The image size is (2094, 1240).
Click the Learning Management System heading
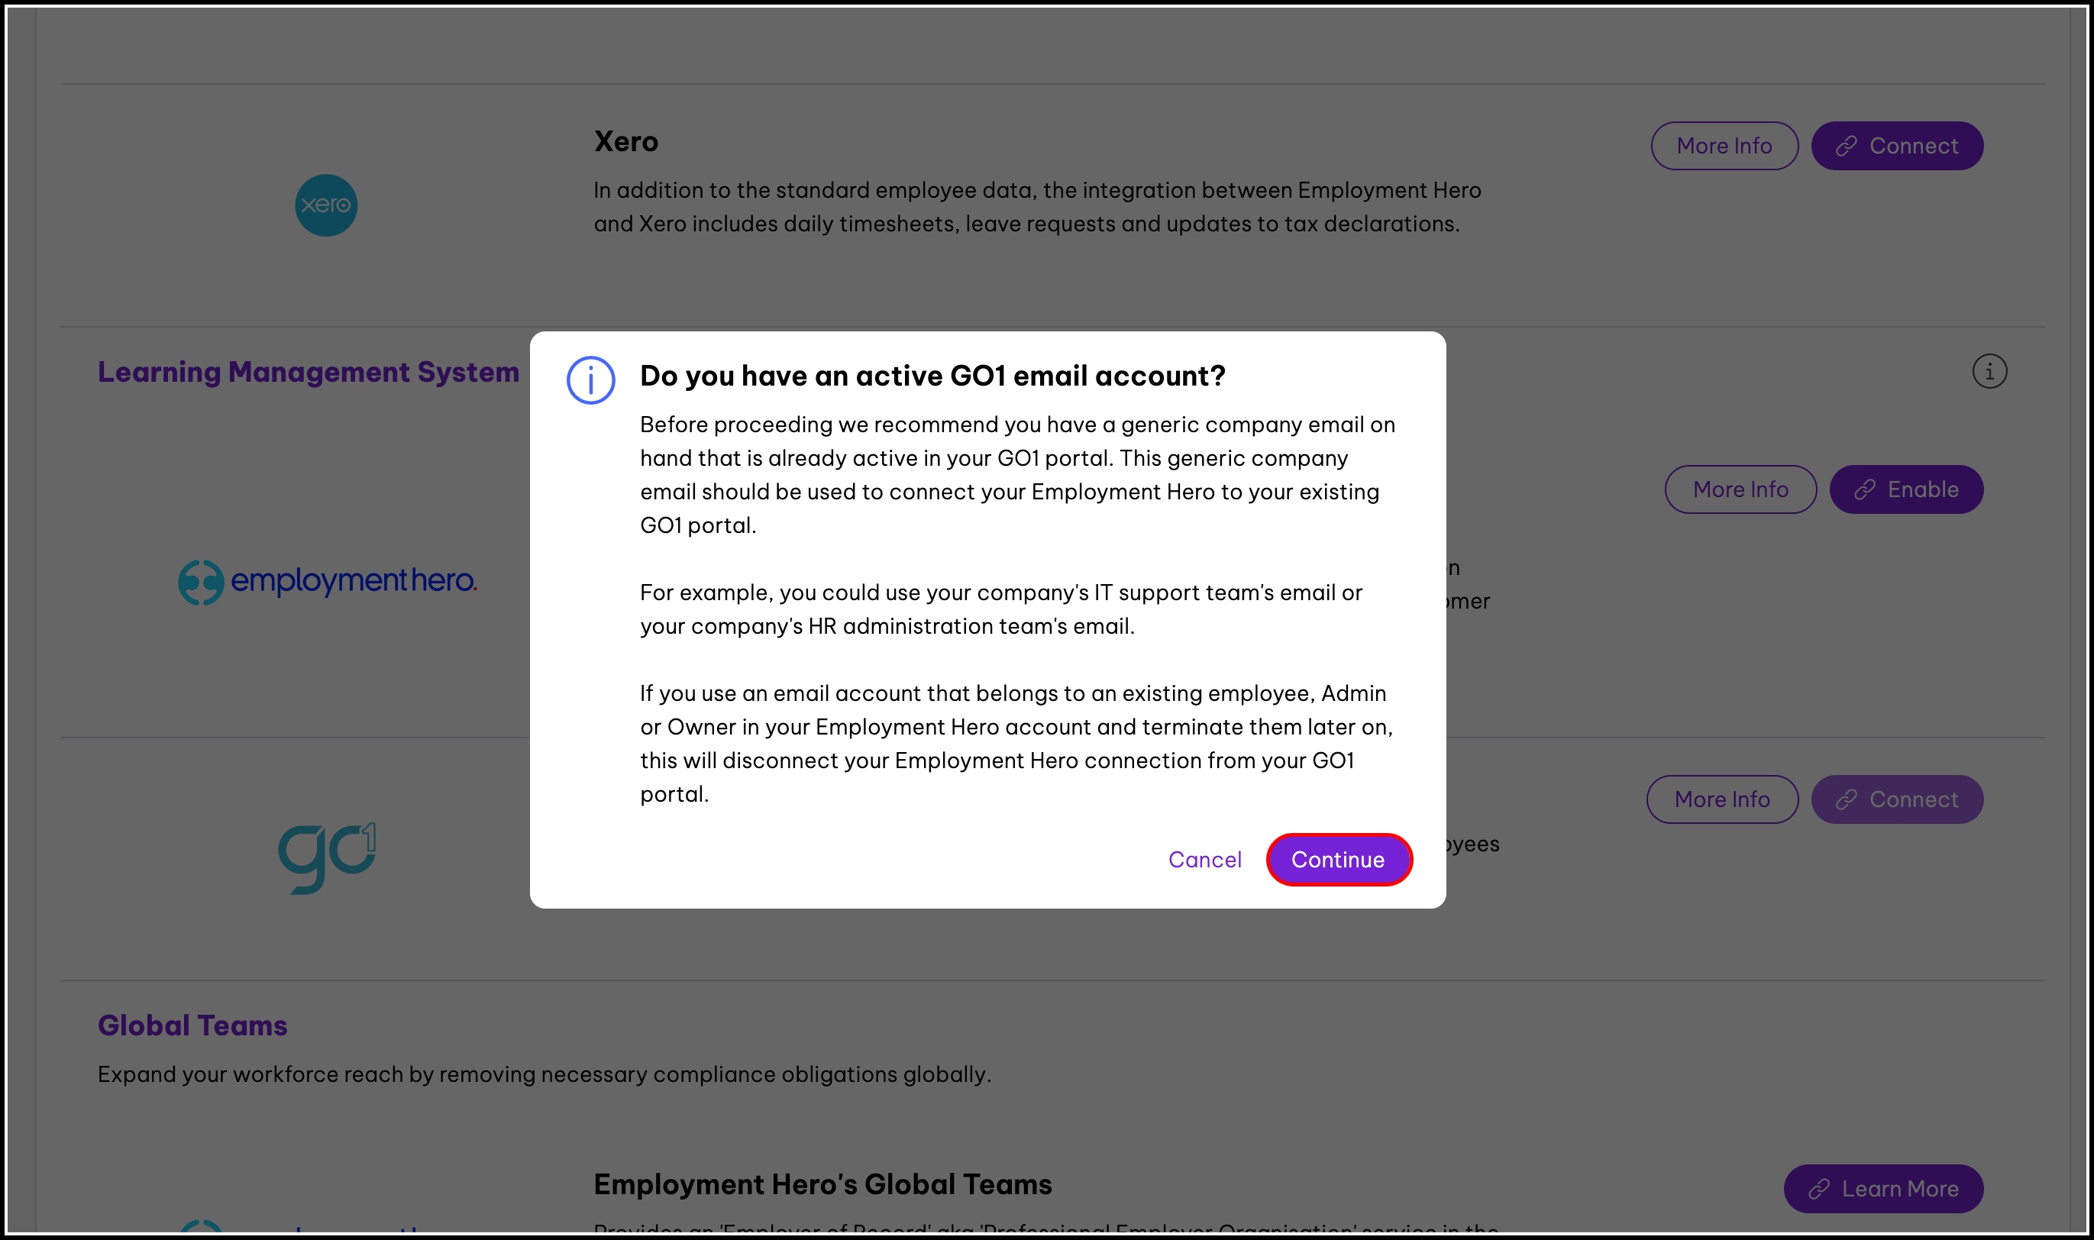coord(309,372)
